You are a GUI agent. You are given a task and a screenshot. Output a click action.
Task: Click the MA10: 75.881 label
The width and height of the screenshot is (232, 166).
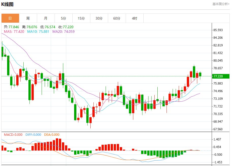click(x=38, y=32)
